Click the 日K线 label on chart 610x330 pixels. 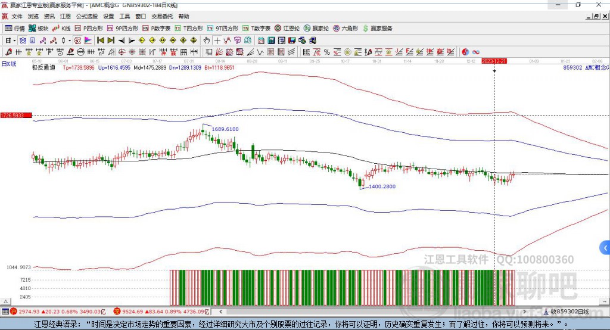point(9,64)
